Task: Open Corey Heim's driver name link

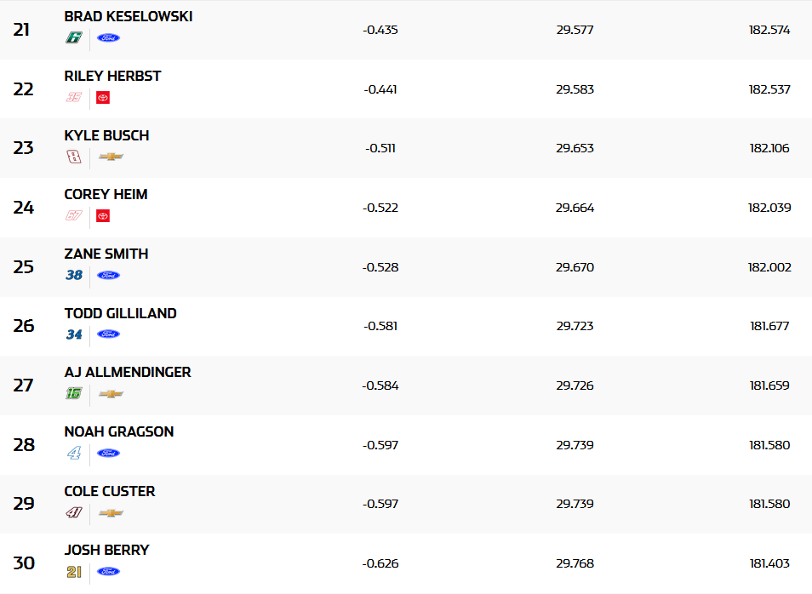Action: [x=106, y=194]
